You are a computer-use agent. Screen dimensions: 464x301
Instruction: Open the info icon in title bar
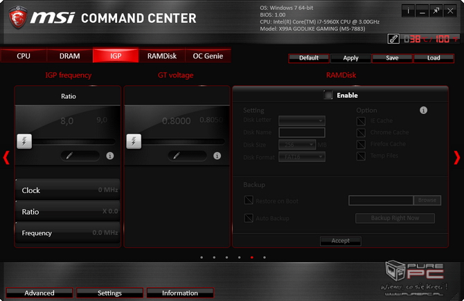(x=408, y=11)
